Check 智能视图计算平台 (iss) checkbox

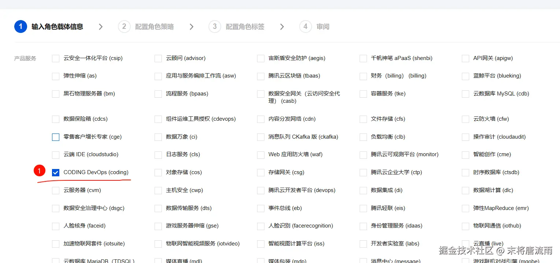point(261,244)
